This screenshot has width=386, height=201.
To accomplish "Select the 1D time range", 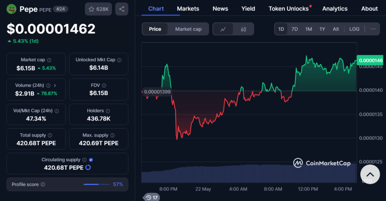I will click(281, 29).
